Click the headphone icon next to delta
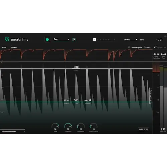 (145, 47)
